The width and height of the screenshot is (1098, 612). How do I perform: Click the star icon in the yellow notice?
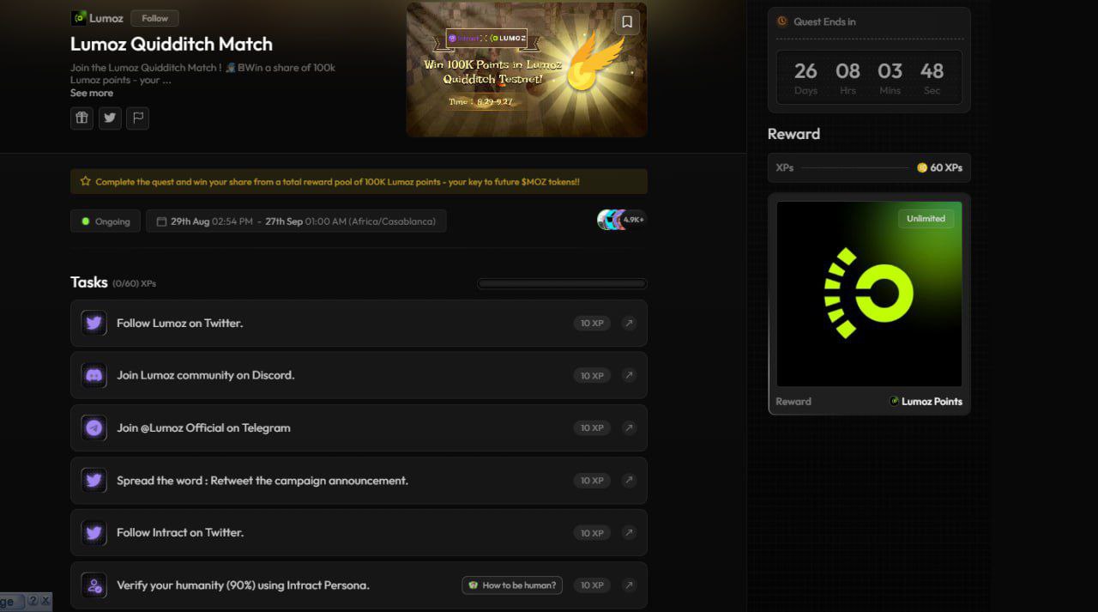tap(85, 181)
